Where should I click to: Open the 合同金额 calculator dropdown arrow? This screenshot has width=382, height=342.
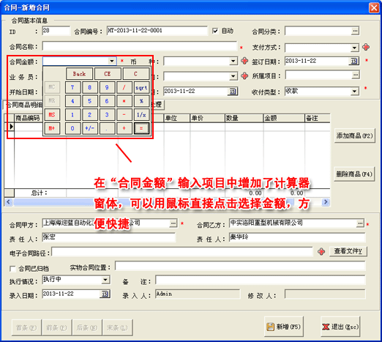pyautogui.click(x=112, y=61)
